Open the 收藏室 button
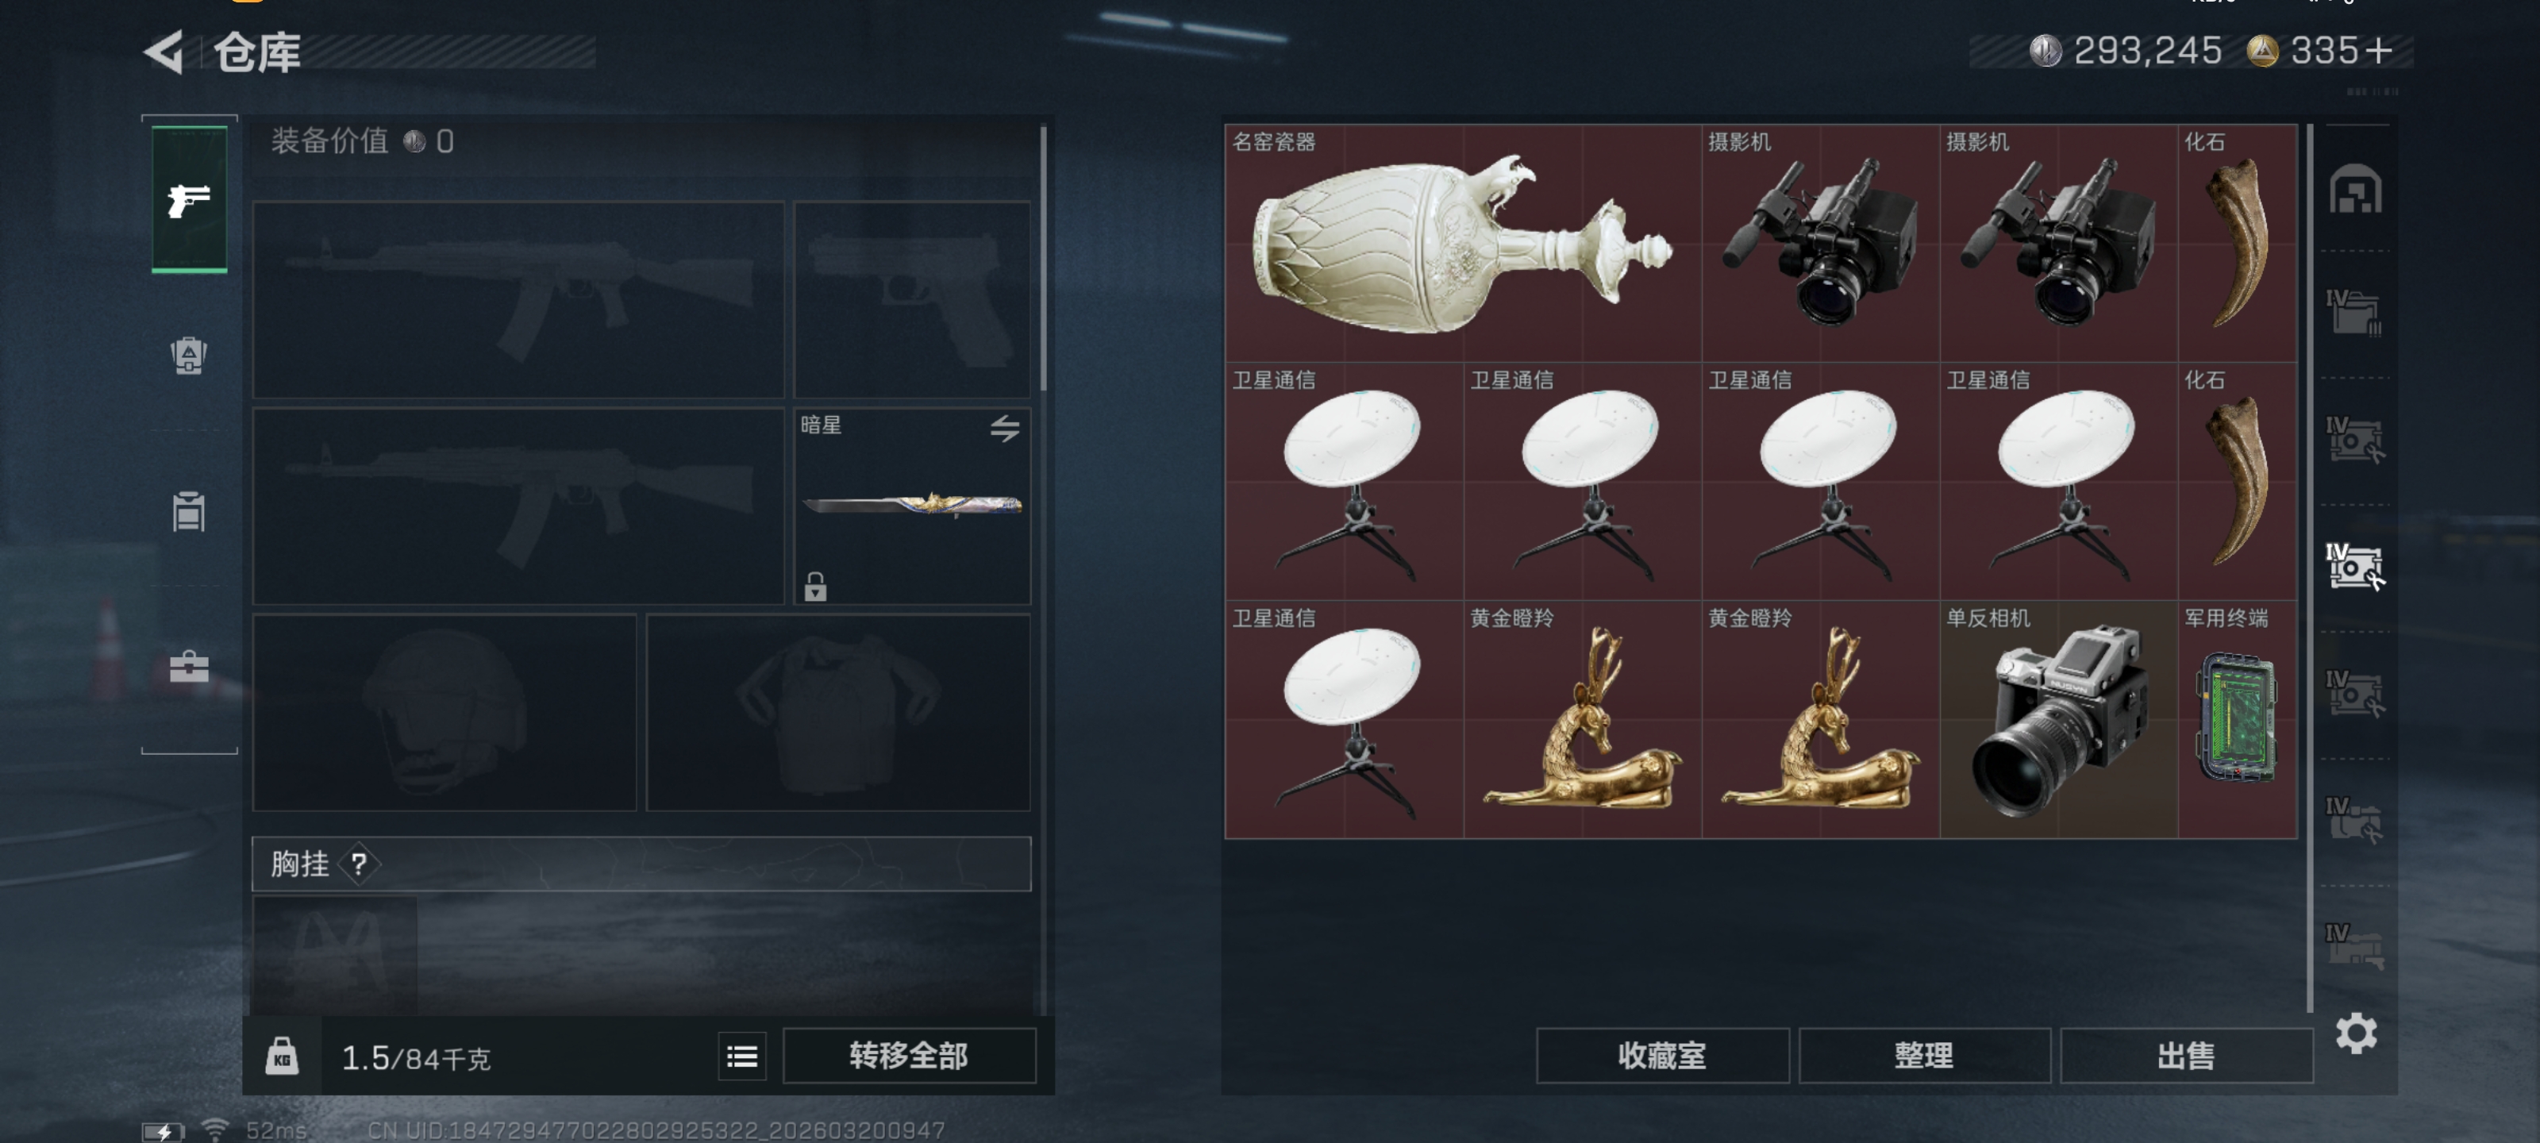The height and width of the screenshot is (1143, 2540). click(1661, 1056)
